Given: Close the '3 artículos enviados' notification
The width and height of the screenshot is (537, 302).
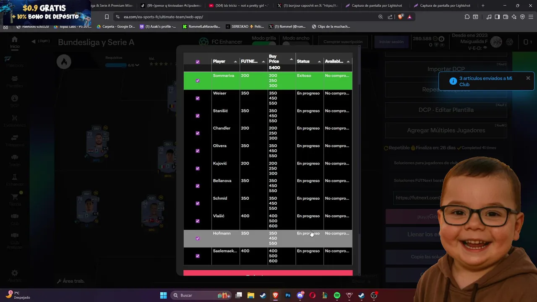Looking at the screenshot, I should 528,78.
